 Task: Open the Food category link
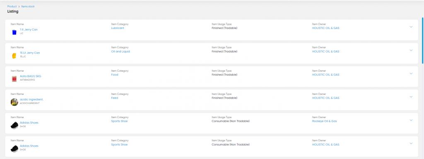tap(115, 75)
